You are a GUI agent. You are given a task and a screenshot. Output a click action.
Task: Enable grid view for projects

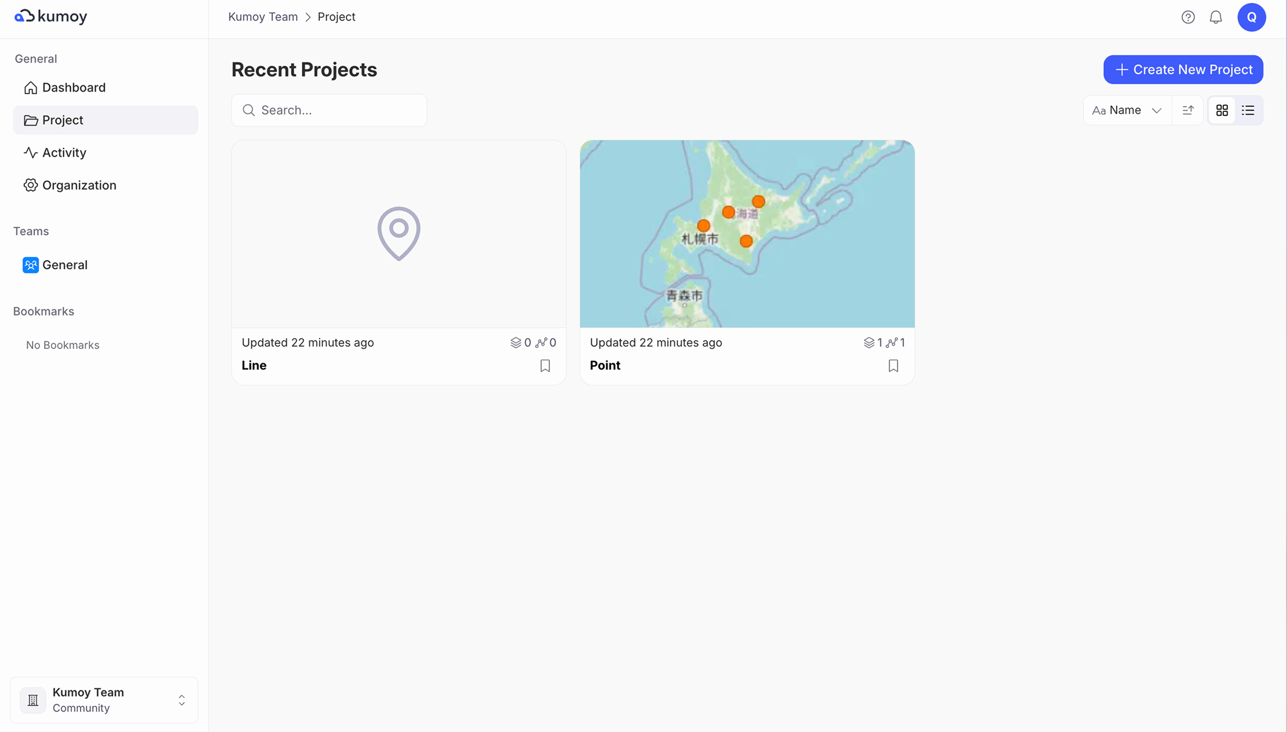pyautogui.click(x=1223, y=110)
